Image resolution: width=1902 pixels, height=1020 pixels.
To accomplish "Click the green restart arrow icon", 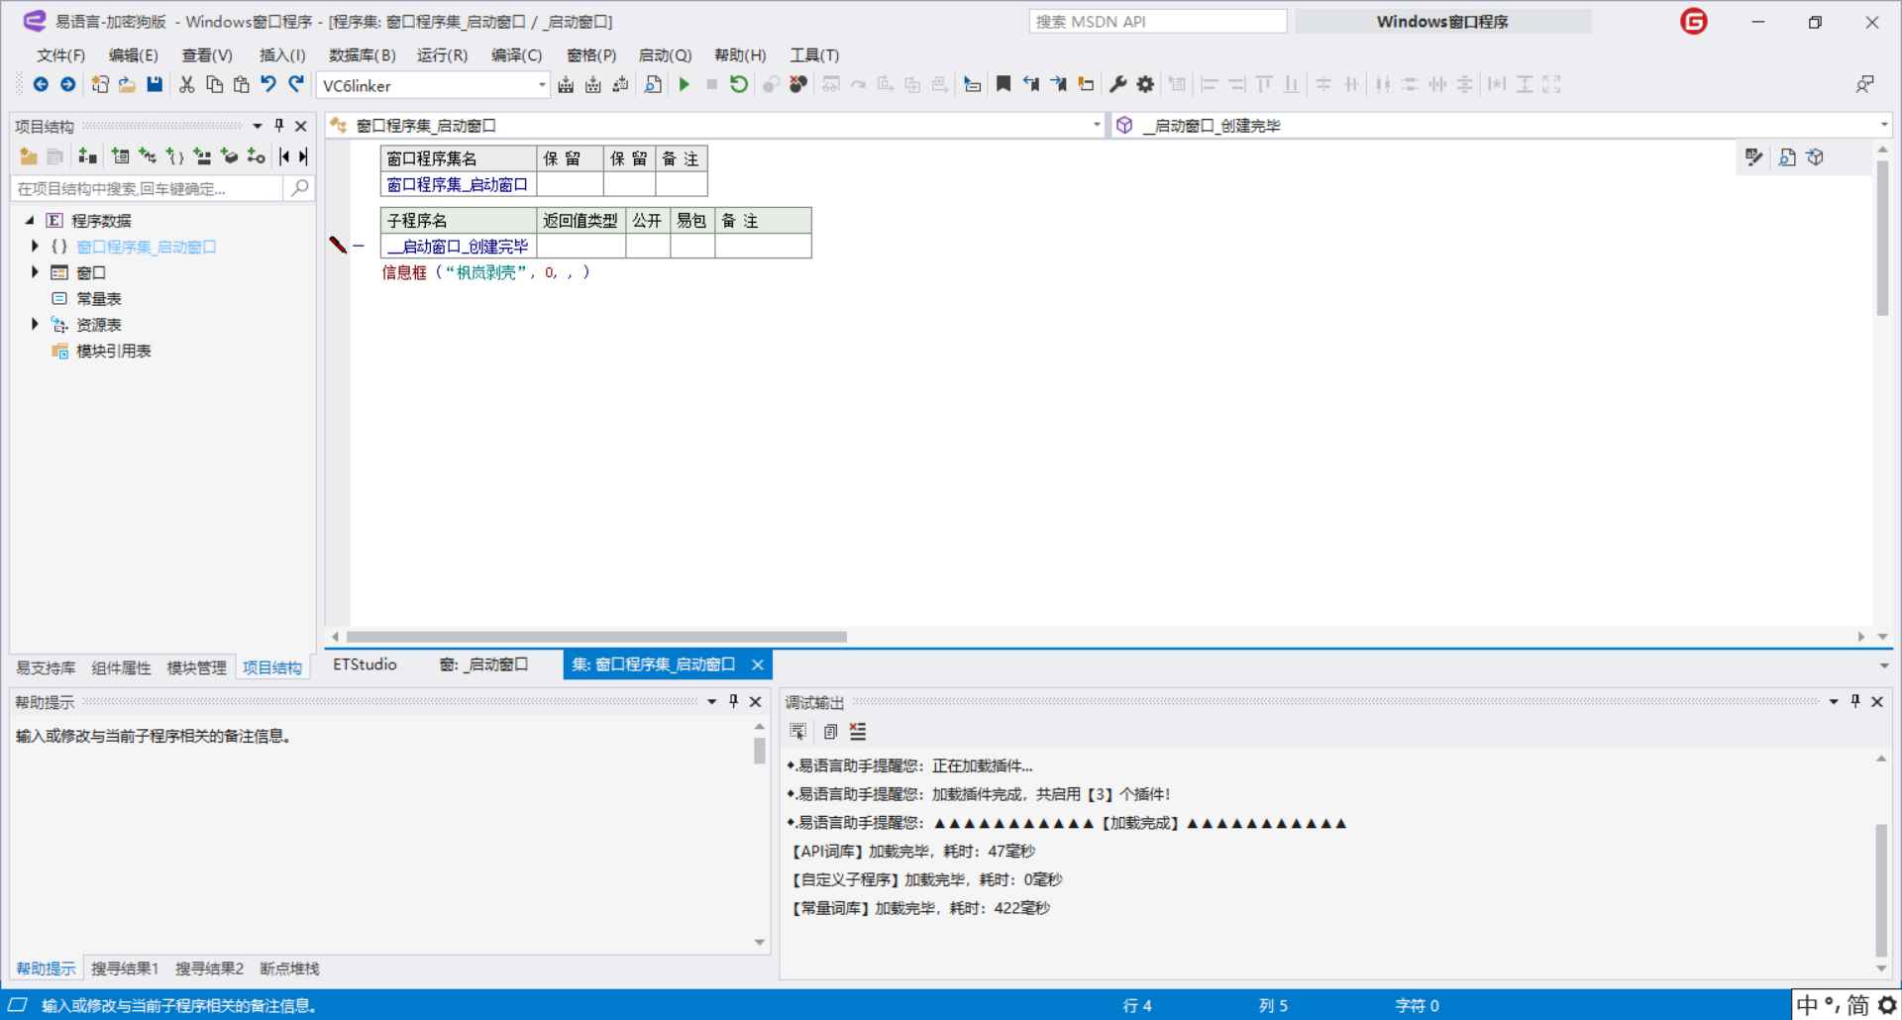I will [738, 85].
